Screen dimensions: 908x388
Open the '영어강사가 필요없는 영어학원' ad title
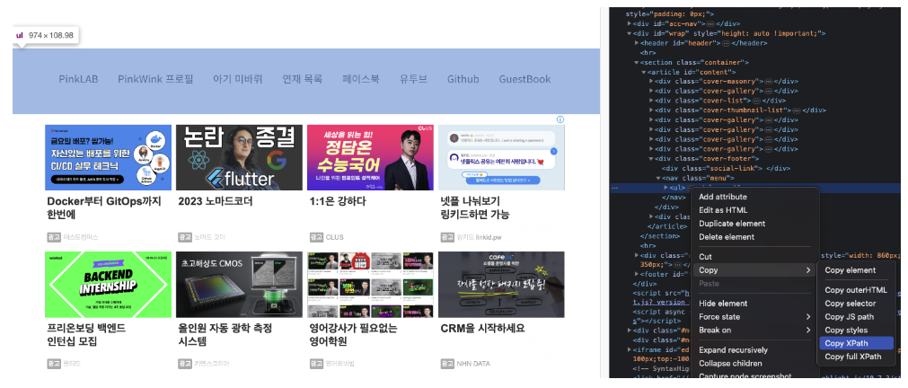[x=353, y=335]
